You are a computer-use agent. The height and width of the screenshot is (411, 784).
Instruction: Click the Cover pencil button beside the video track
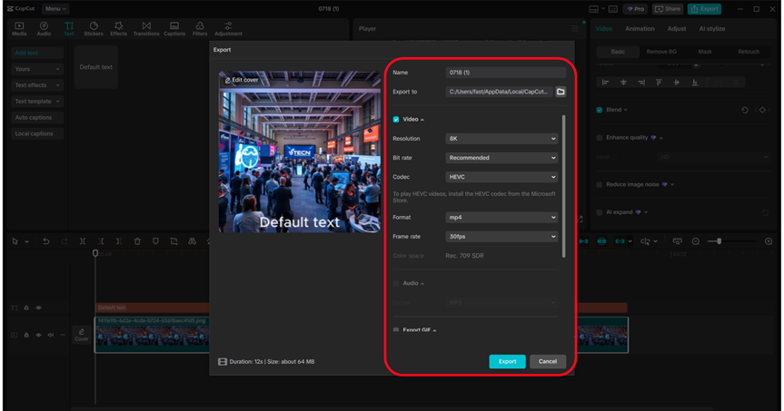coord(82,335)
